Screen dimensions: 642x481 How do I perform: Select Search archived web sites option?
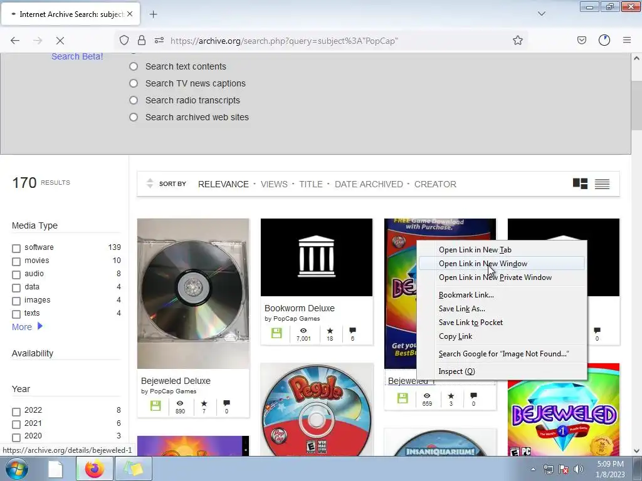click(134, 117)
